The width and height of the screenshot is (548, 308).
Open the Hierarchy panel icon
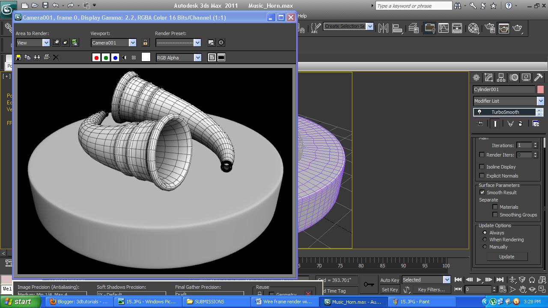point(501,77)
